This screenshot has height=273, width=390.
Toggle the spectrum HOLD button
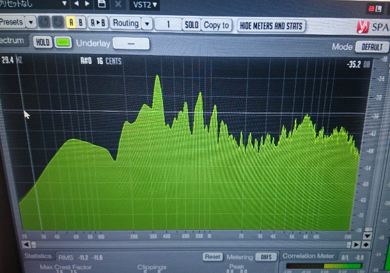pos(43,42)
